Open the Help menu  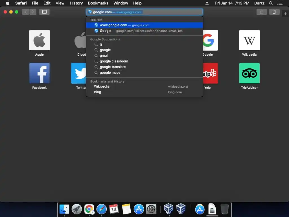tap(137, 3)
